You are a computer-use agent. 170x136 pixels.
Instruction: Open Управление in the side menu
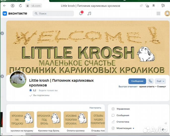tap(123, 109)
